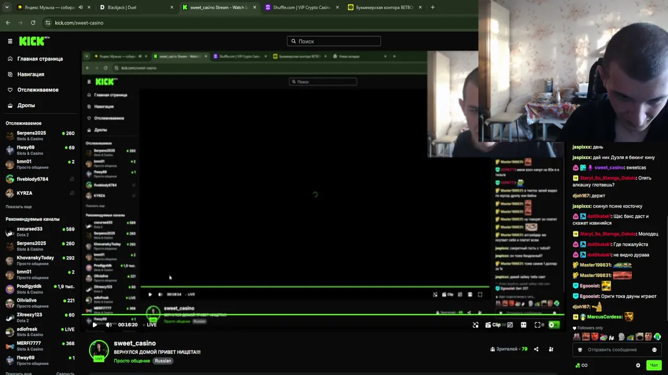Go to Главная страница in the sidebar
Image resolution: width=668 pixels, height=375 pixels.
coord(35,59)
